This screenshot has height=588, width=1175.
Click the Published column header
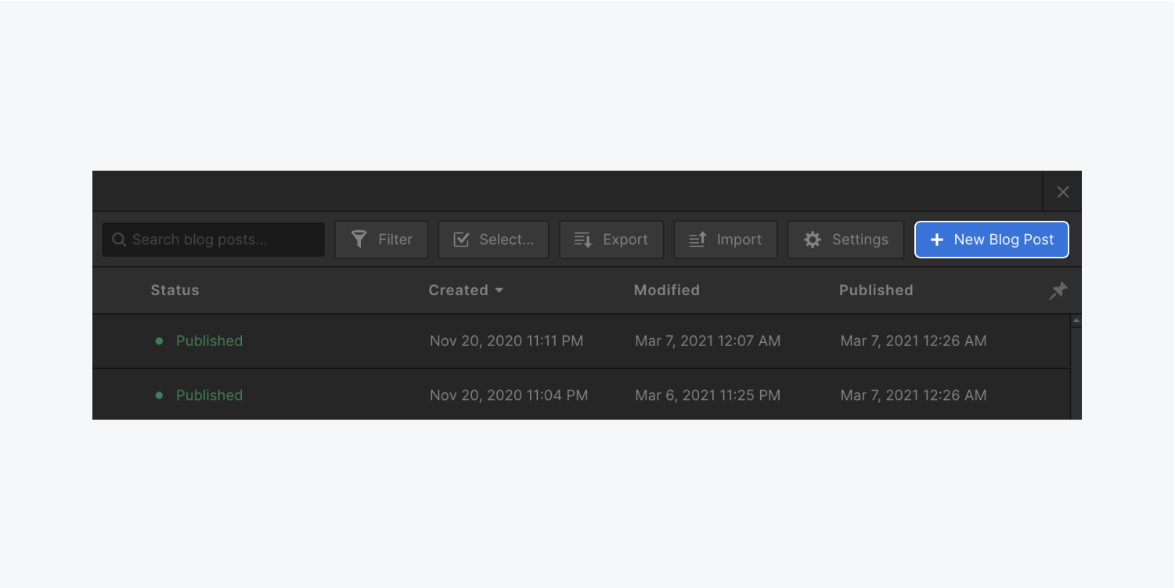(876, 290)
